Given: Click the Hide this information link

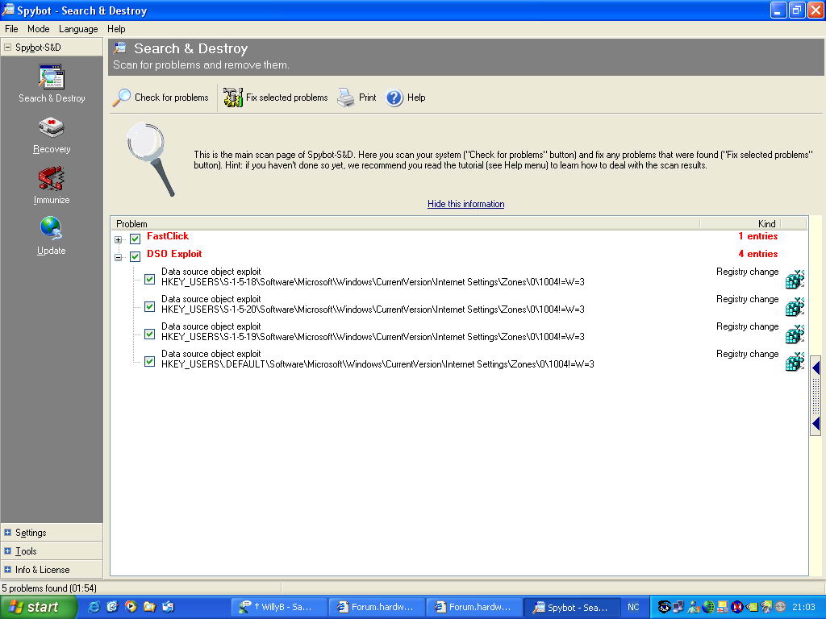Looking at the screenshot, I should (465, 204).
